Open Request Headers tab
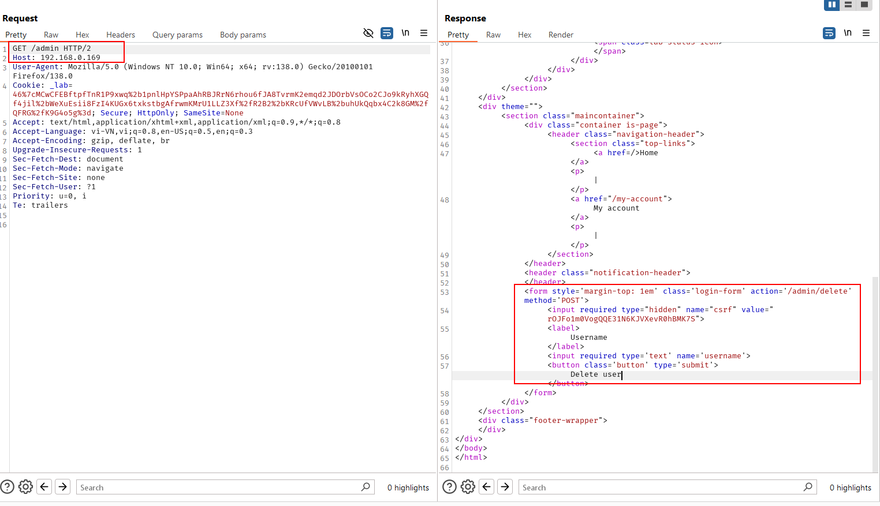The image size is (880, 506). 121,35
